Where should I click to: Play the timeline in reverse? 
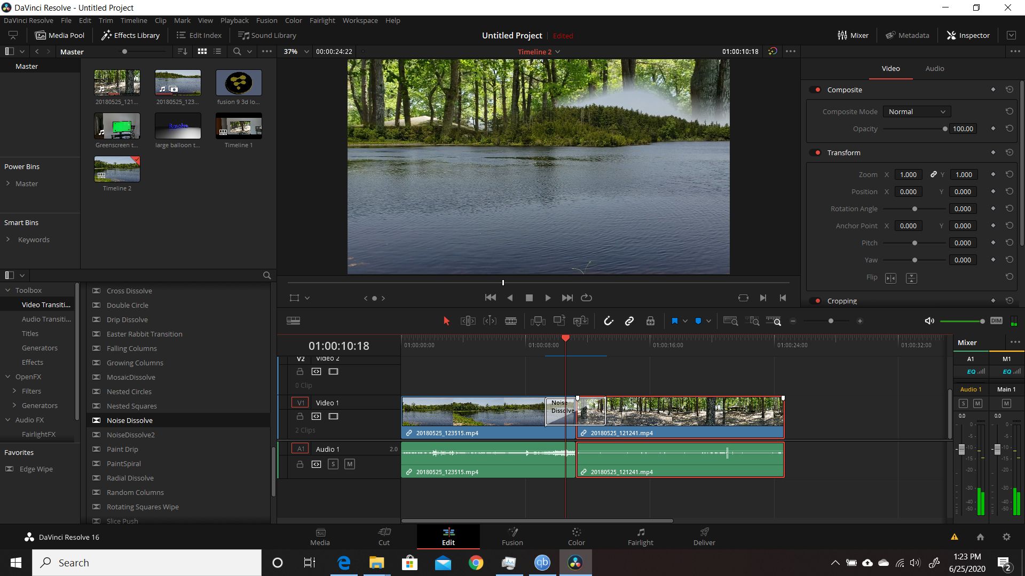pos(510,298)
